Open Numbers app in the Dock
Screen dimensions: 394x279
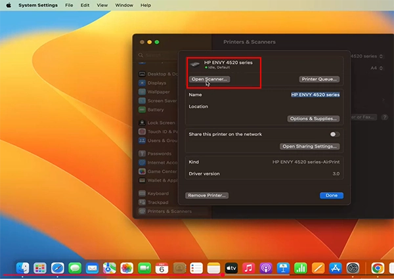click(x=301, y=268)
